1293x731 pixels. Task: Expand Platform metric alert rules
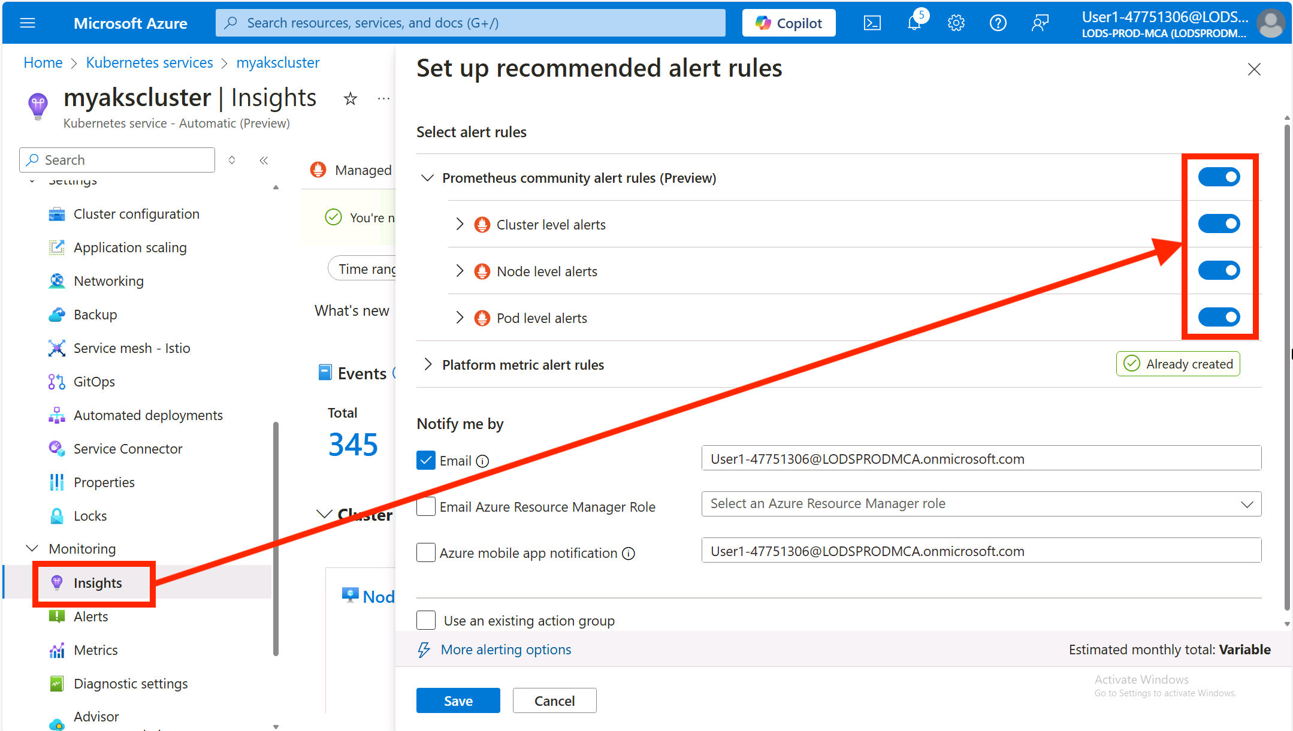(427, 364)
